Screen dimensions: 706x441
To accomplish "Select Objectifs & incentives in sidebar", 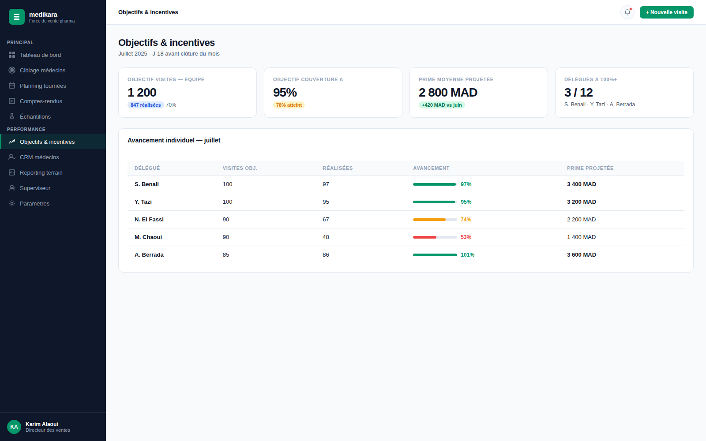I will tap(53, 142).
